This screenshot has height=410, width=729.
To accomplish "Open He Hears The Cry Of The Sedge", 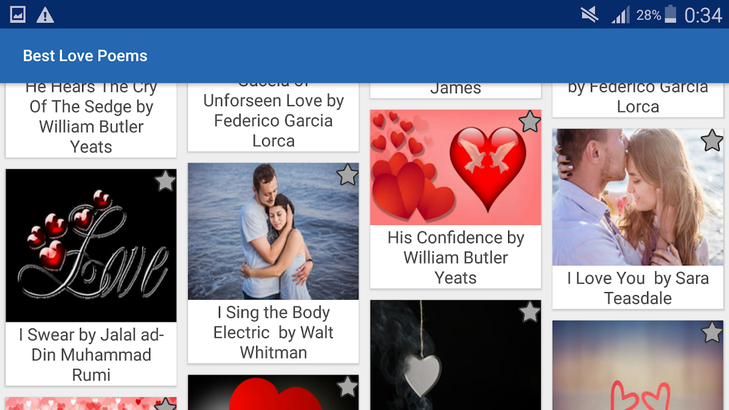I will 91,117.
